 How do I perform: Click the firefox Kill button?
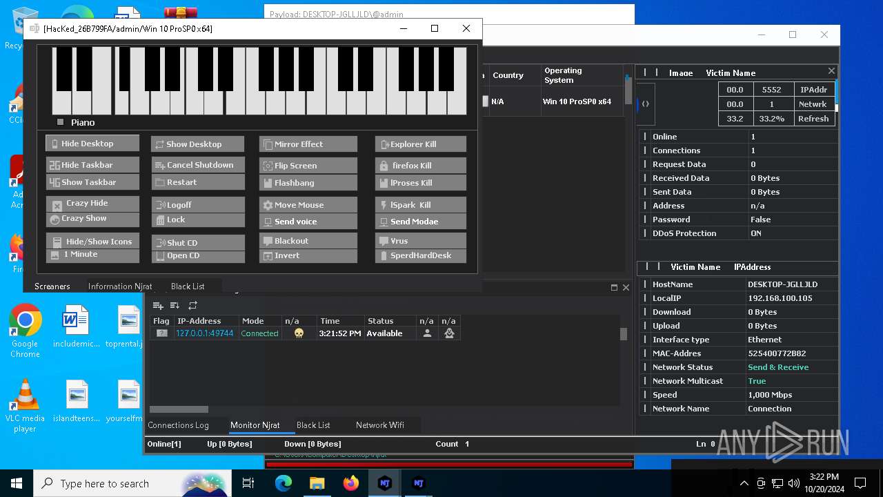[x=421, y=166]
